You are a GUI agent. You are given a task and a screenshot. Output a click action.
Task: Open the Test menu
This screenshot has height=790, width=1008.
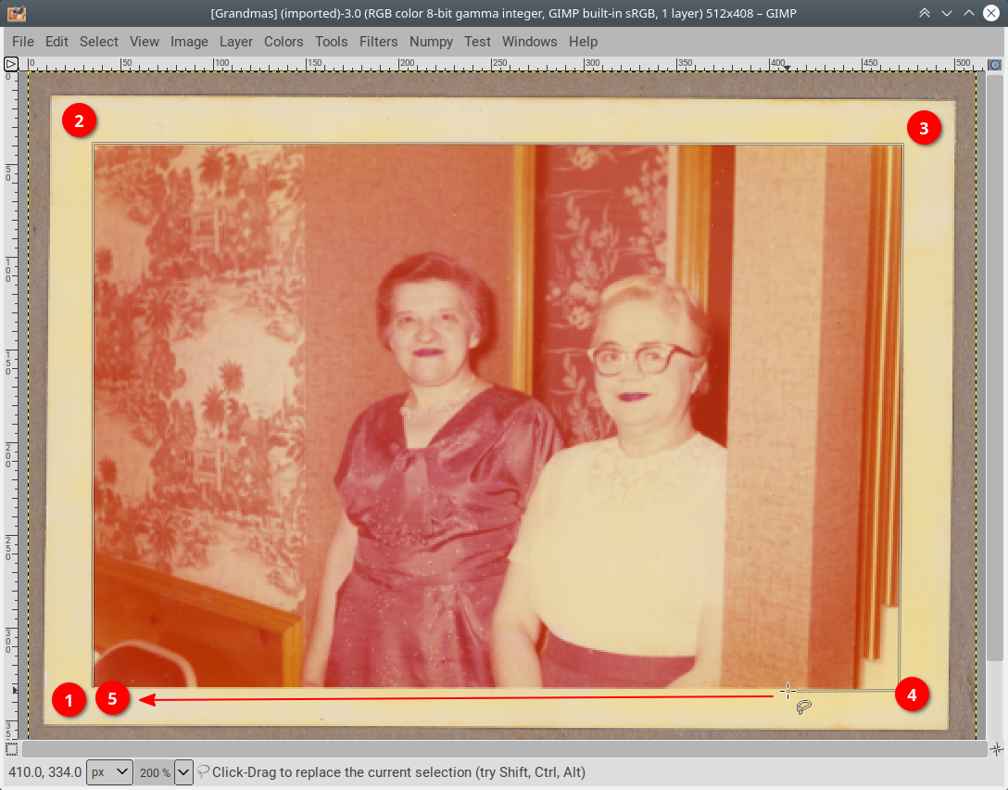click(x=477, y=41)
